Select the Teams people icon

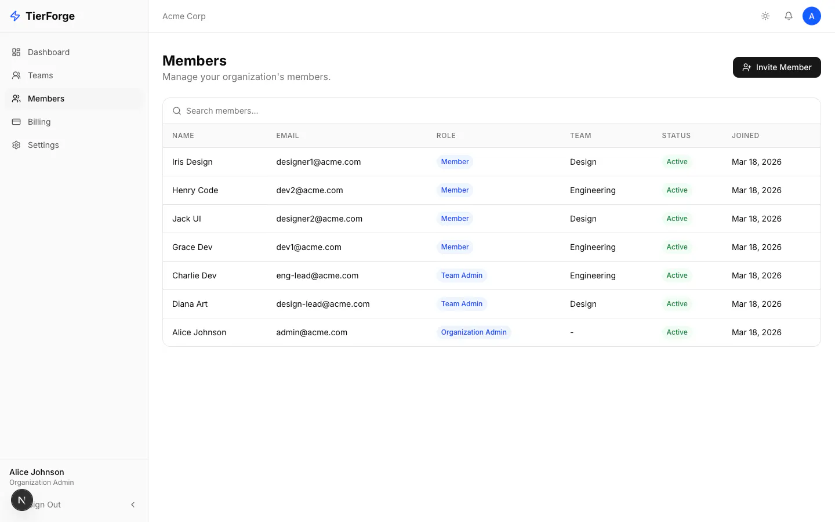coord(16,75)
